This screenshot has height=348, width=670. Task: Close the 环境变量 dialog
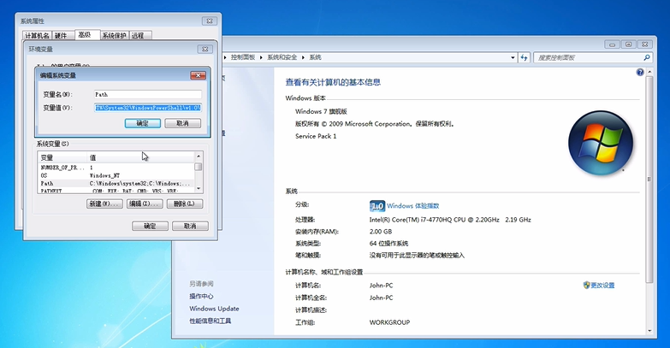[205, 49]
